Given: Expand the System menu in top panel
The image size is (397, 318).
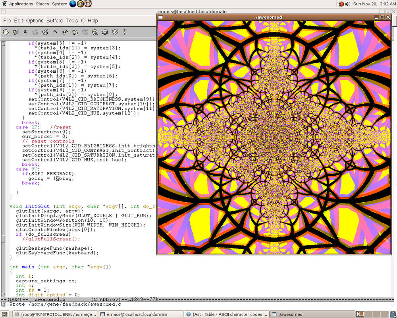Looking at the screenshot, I should click(60, 4).
